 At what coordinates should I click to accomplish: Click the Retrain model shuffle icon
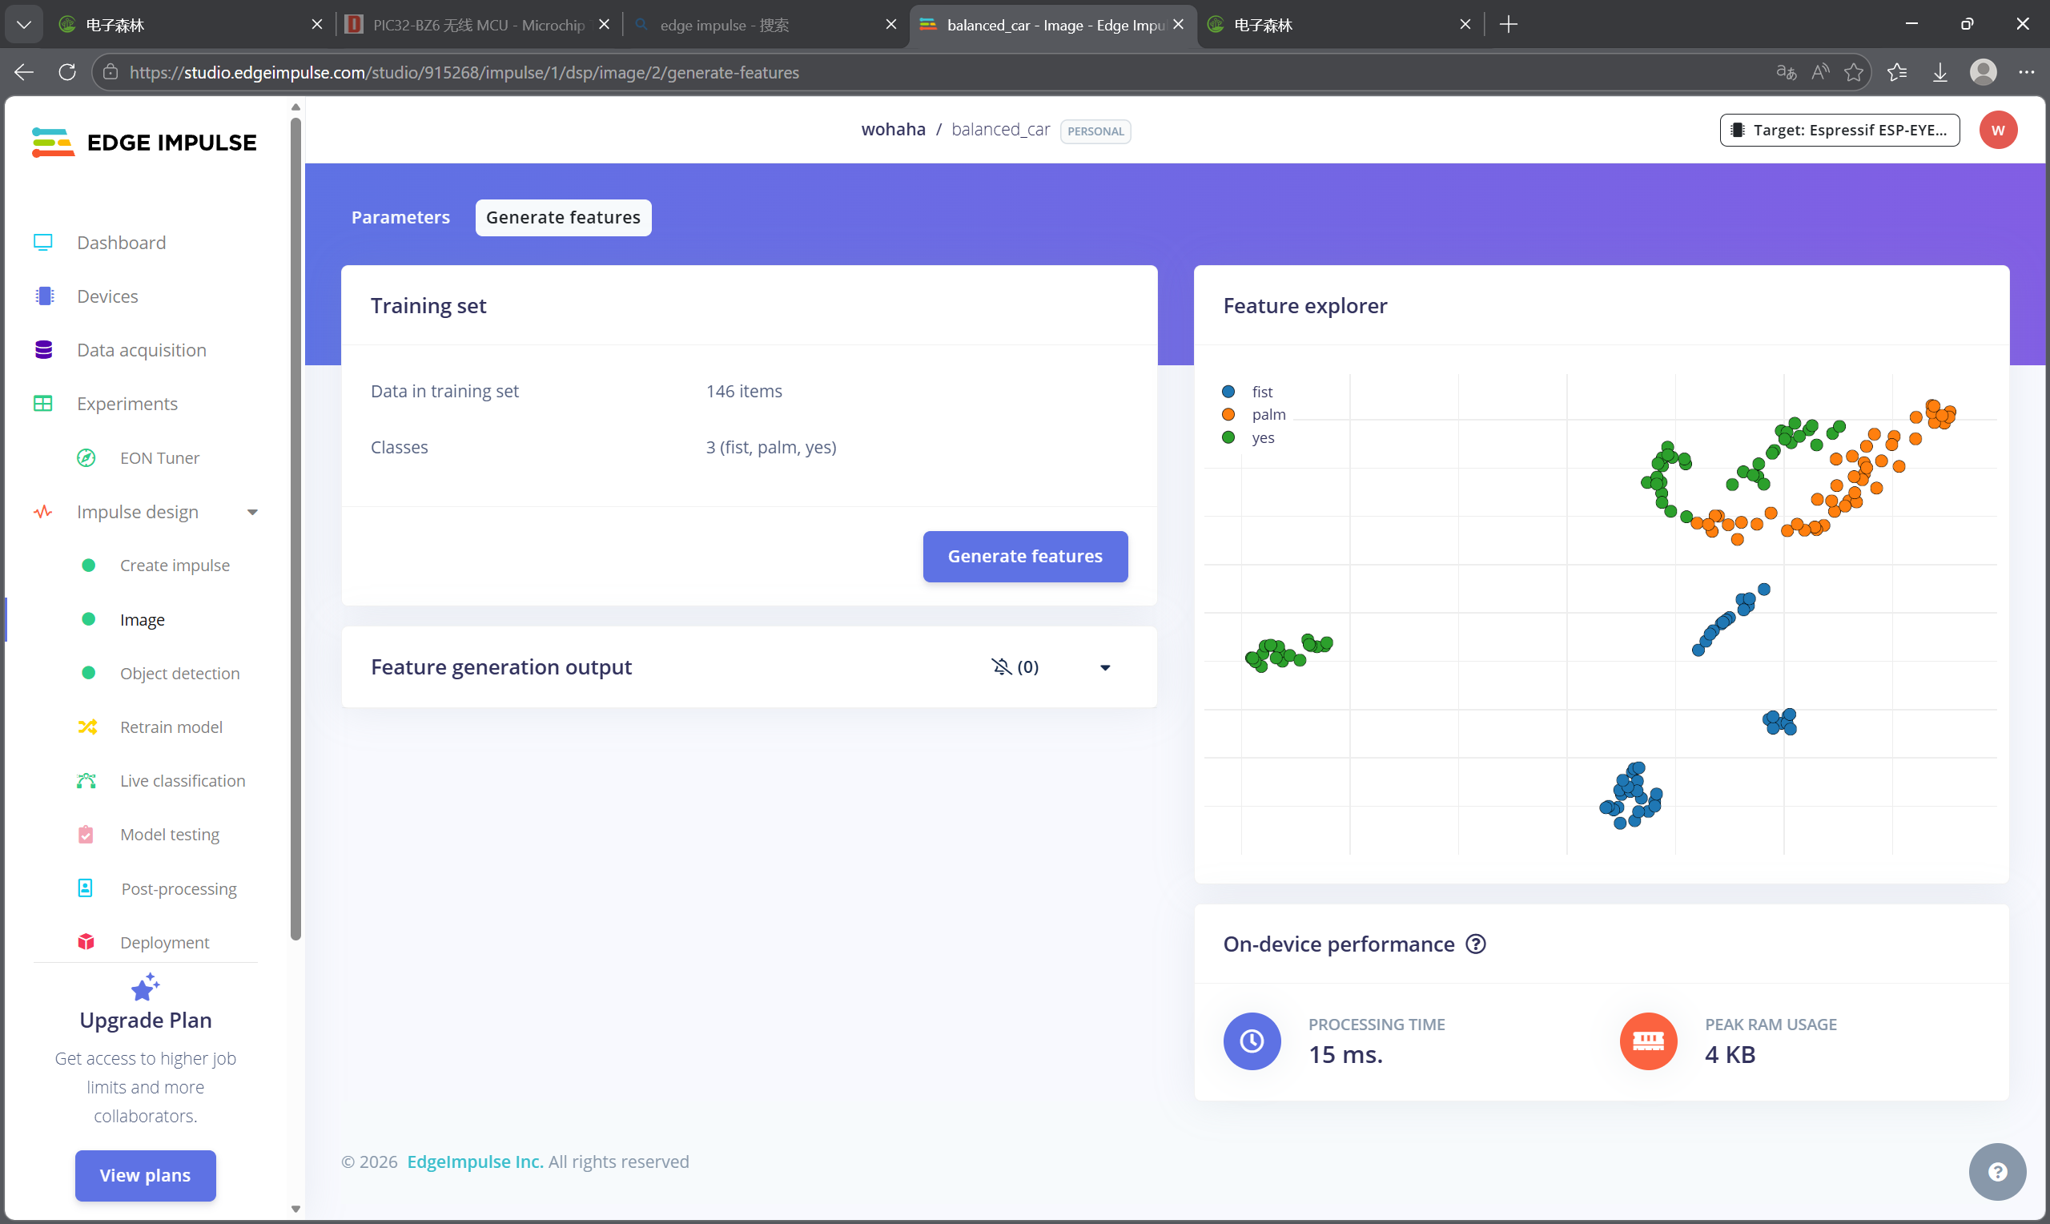coord(87,727)
